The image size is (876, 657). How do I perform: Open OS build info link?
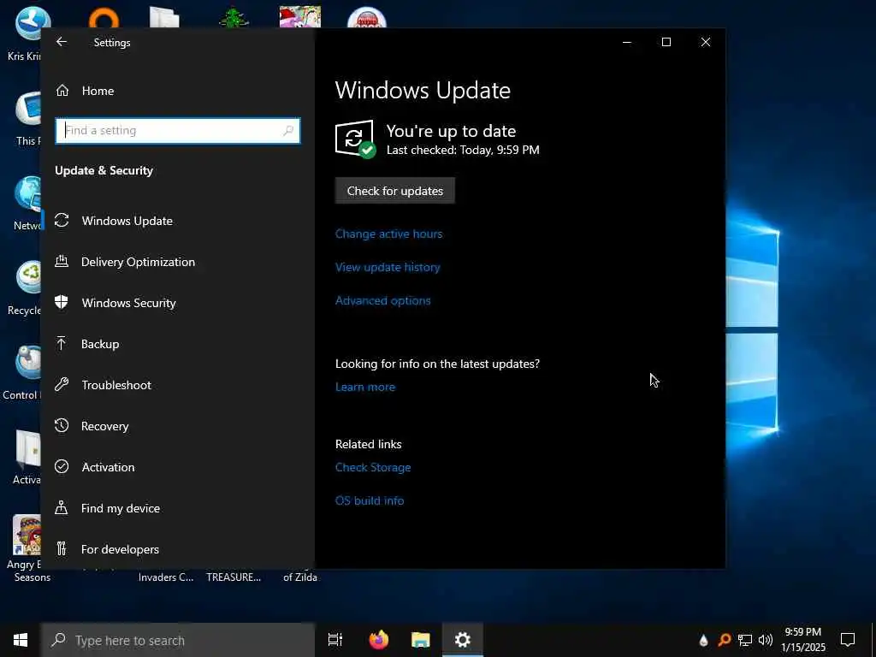tap(370, 500)
